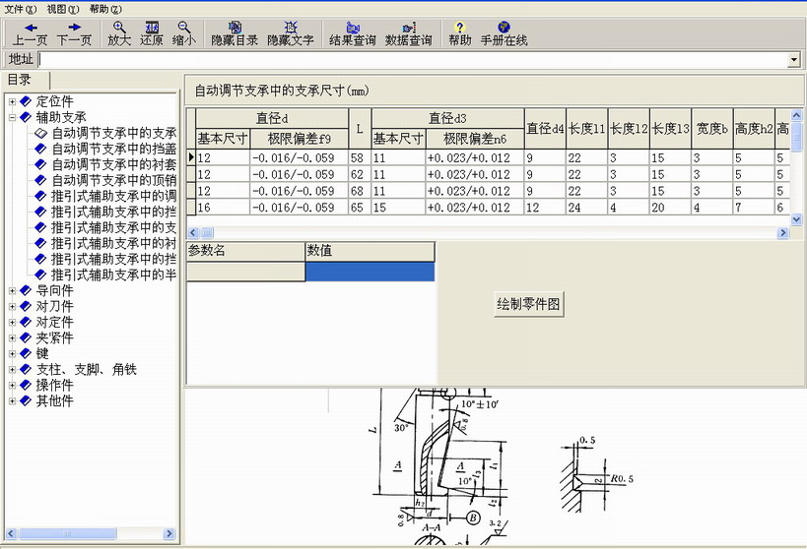Expand the 支柱、支脚、角铁 tree node
Viewport: 807px width, 549px height.
click(x=13, y=370)
